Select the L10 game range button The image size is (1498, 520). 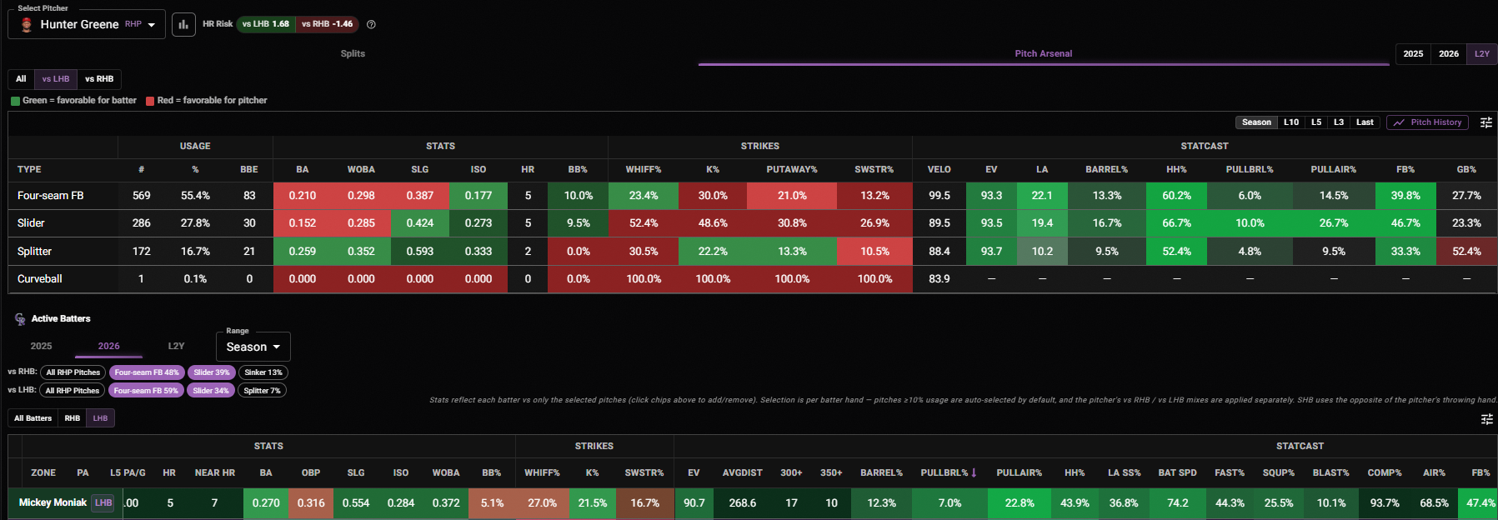click(1291, 122)
